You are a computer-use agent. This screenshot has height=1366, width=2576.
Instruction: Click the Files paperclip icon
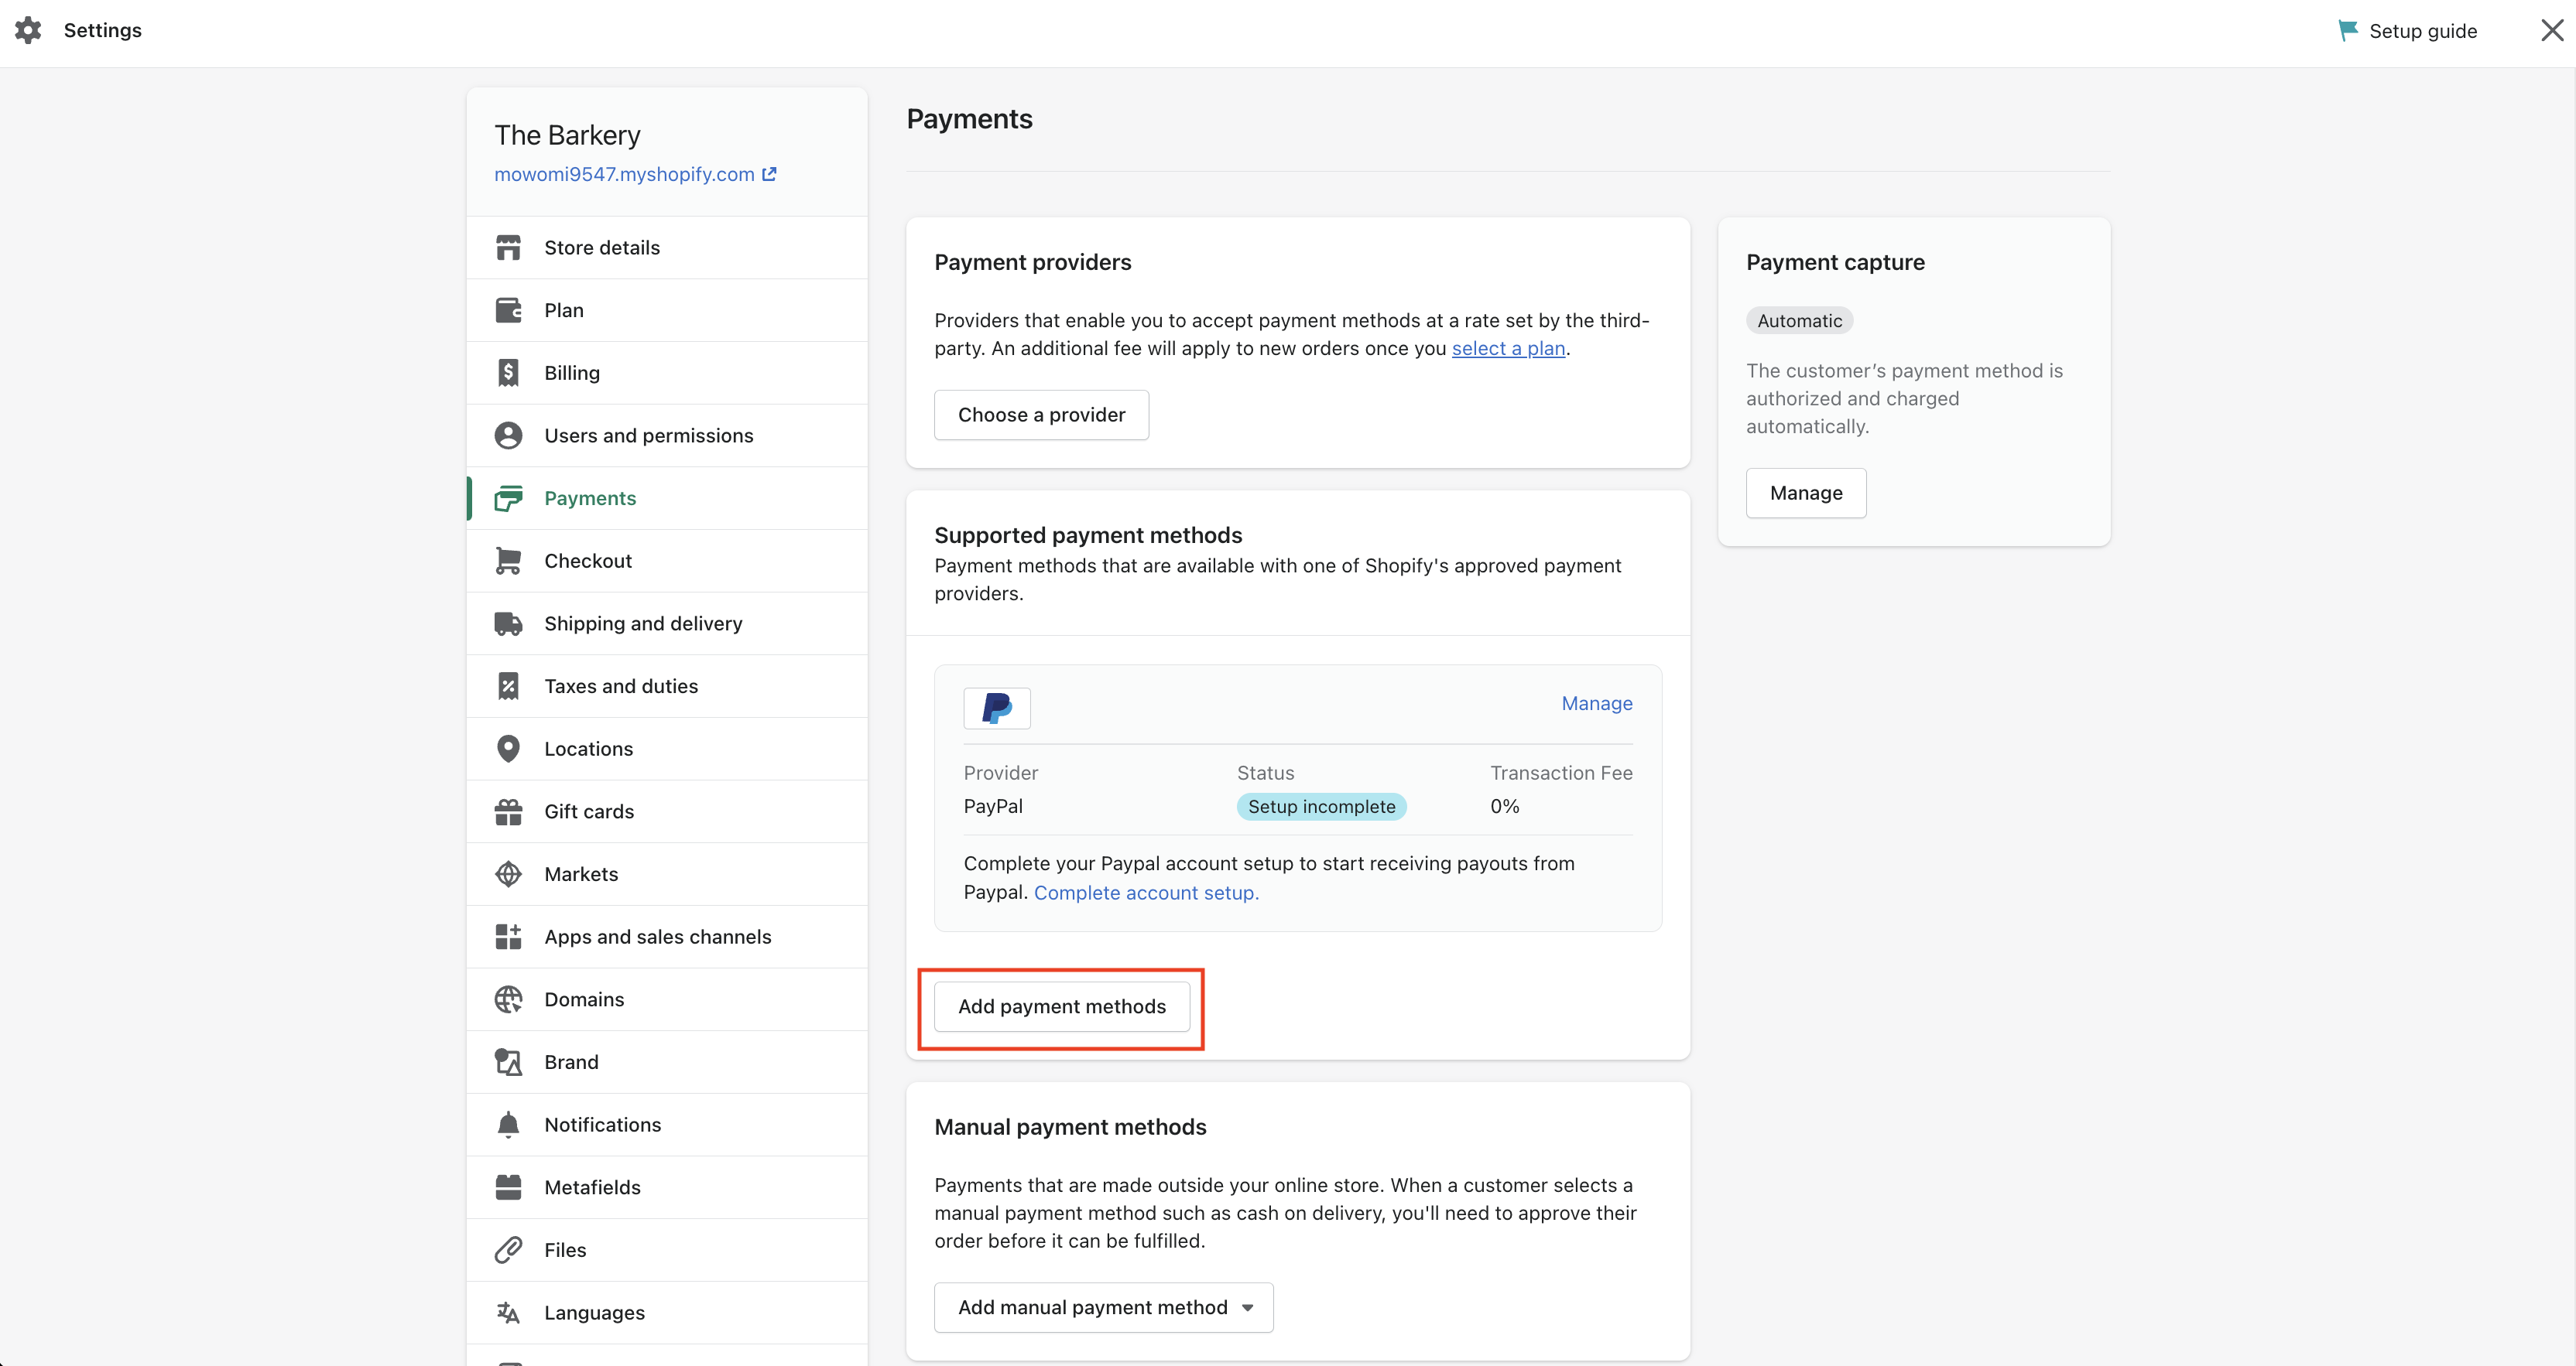508,1250
